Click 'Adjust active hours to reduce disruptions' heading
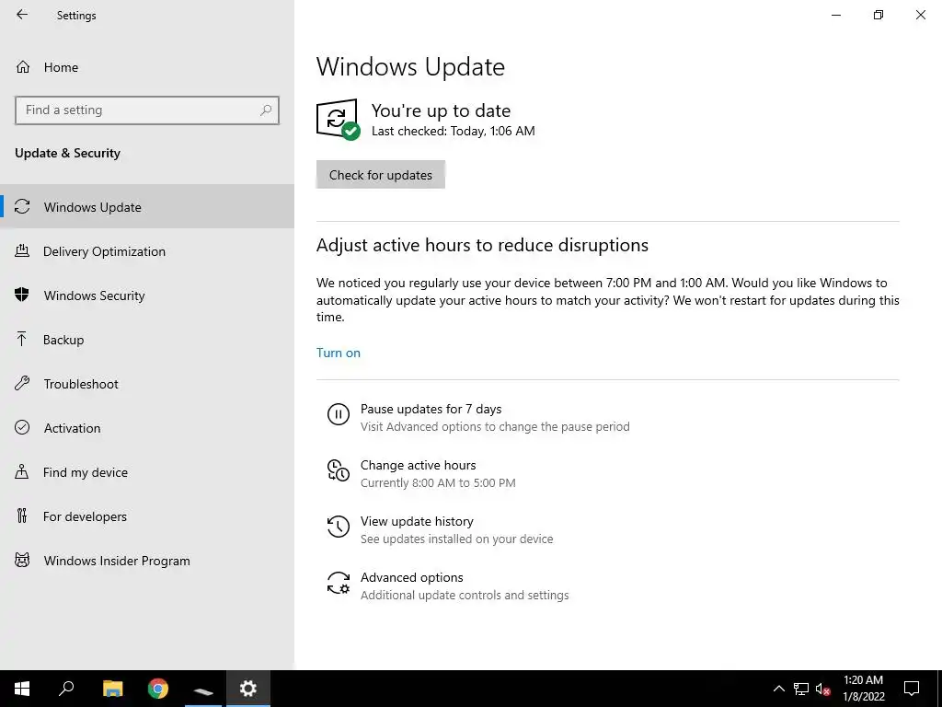The width and height of the screenshot is (942, 707). point(482,245)
